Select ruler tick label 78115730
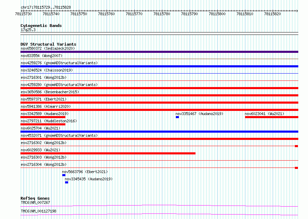The width and height of the screenshot is (308, 219). tap(23, 14)
